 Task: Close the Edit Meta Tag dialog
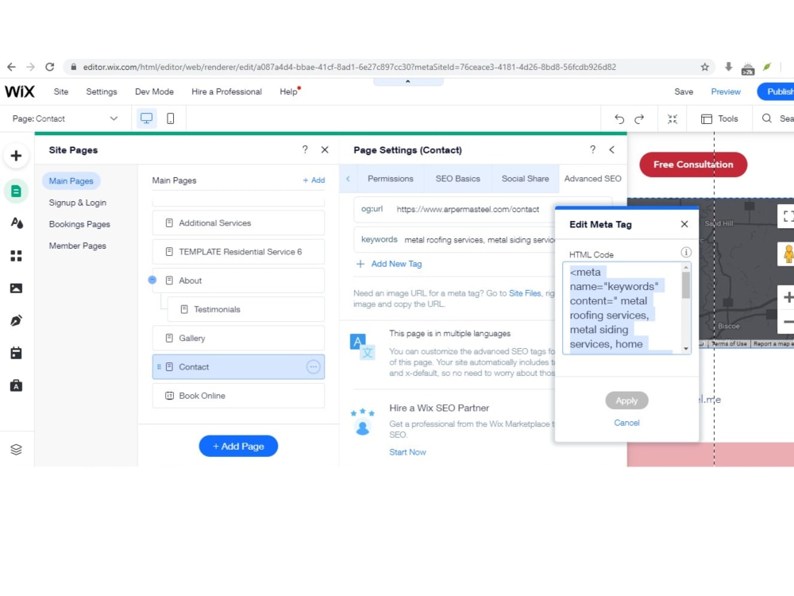(684, 224)
